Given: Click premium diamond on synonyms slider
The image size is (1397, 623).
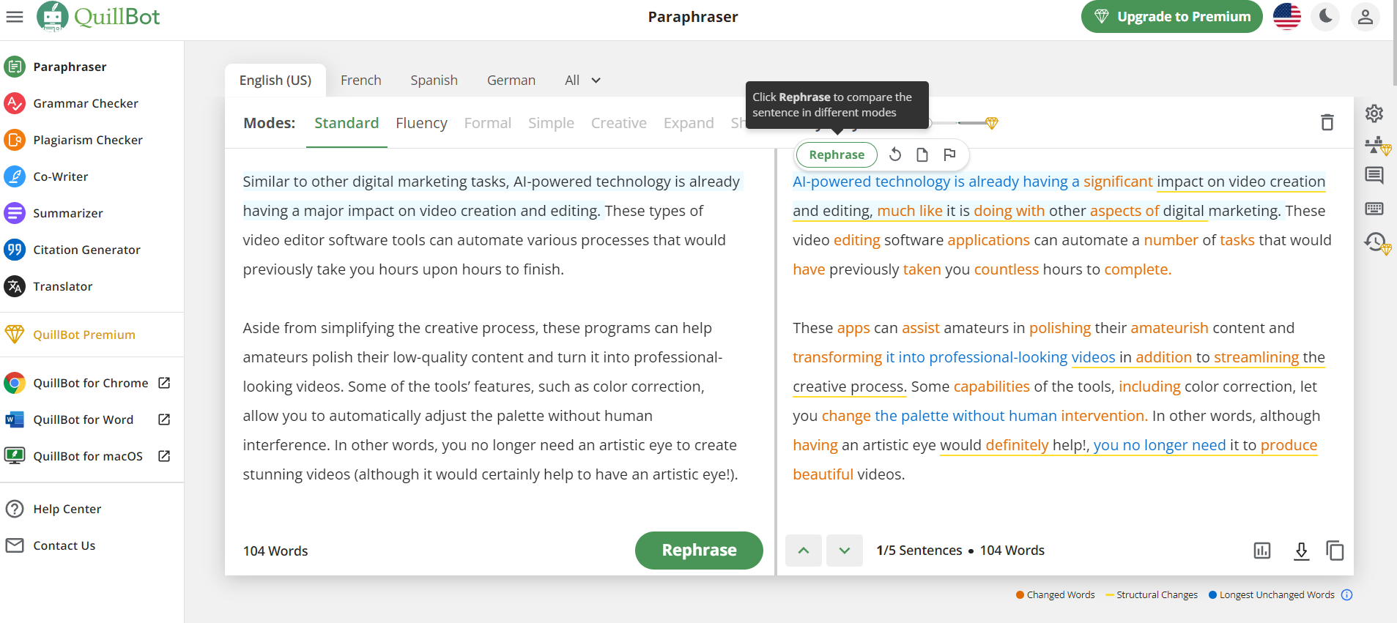Looking at the screenshot, I should 992,123.
